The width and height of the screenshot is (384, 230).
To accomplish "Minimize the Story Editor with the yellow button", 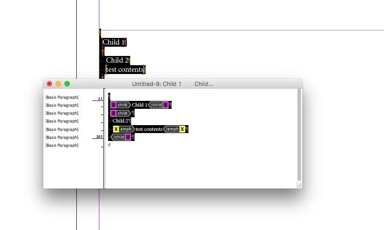I will point(58,84).
